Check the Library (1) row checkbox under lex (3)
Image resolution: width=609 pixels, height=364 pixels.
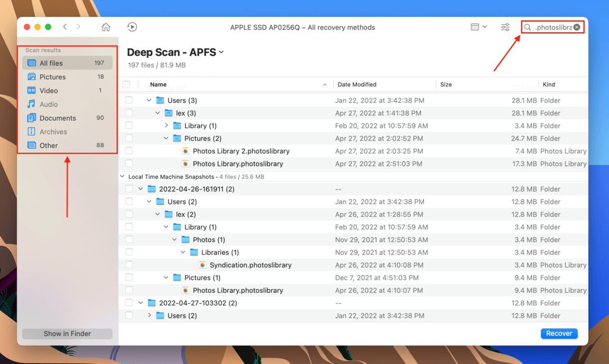(129, 126)
